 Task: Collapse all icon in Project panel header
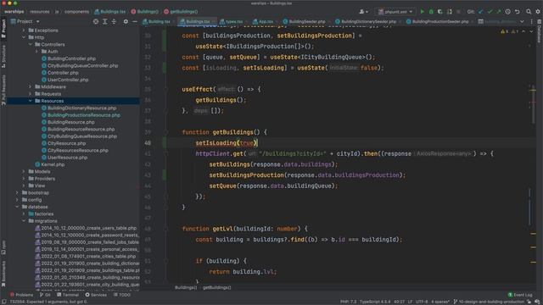coord(114,21)
